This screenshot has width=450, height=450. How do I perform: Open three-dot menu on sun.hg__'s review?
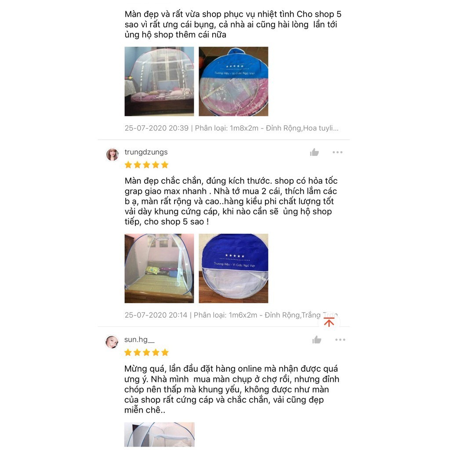pos(340,340)
